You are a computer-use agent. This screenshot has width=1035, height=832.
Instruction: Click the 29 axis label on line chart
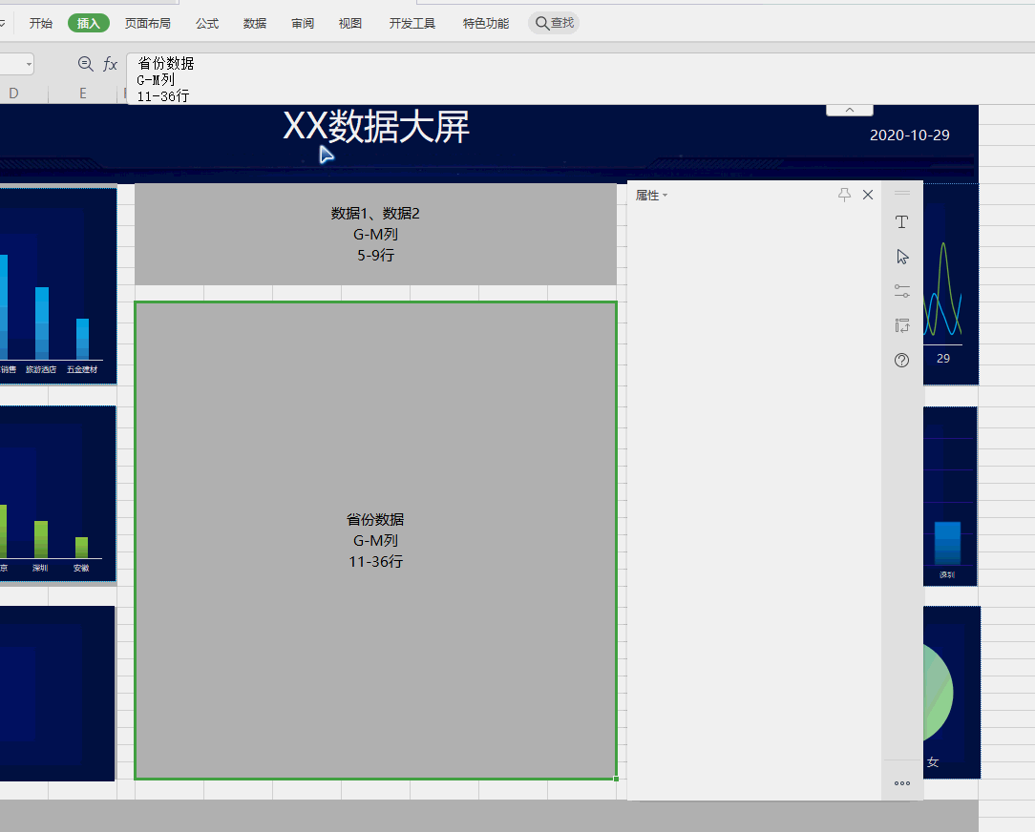point(943,358)
